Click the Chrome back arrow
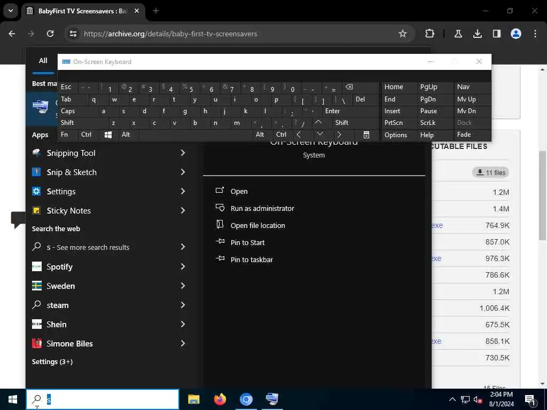The width and height of the screenshot is (547, 410). click(x=12, y=34)
